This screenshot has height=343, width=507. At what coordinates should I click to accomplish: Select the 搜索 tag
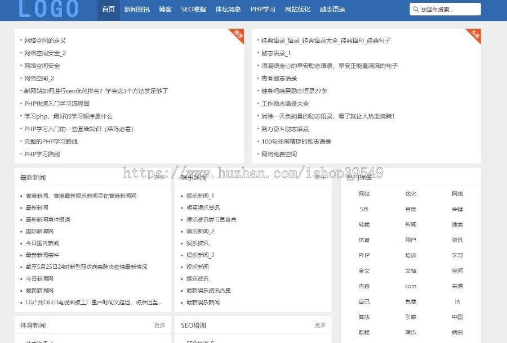tap(457, 224)
